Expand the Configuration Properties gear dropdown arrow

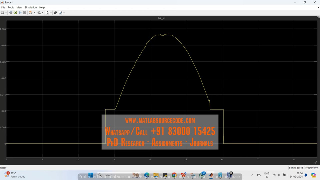click(6, 12)
